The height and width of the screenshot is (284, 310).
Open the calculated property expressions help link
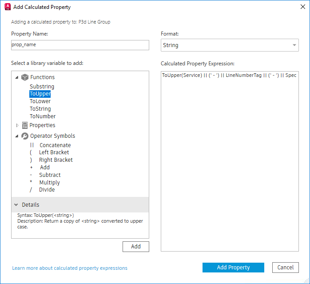[x=70, y=268]
